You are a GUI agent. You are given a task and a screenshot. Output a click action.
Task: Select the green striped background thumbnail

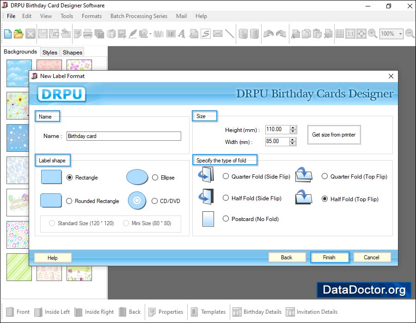(19, 267)
